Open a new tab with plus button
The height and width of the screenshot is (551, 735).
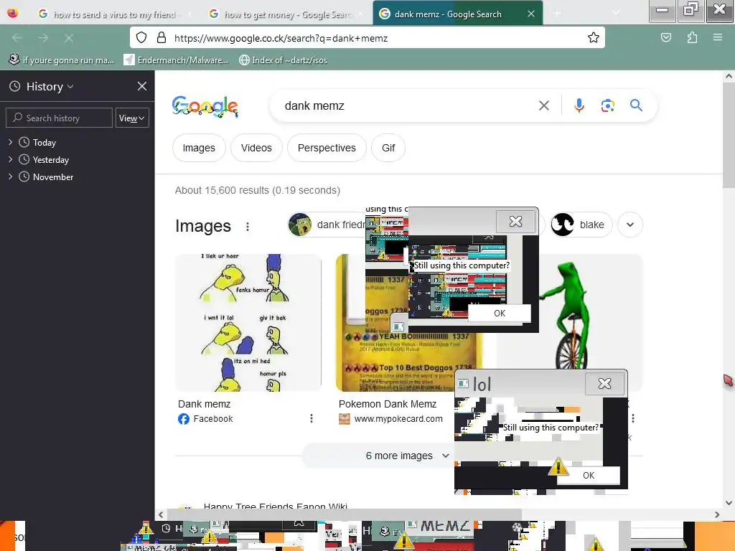coord(557,14)
